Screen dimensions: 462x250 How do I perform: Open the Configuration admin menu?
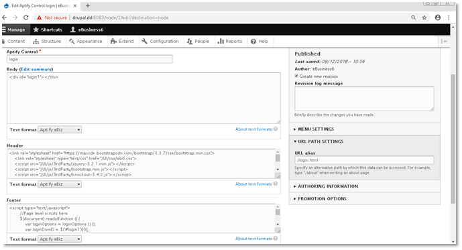[x=160, y=42]
